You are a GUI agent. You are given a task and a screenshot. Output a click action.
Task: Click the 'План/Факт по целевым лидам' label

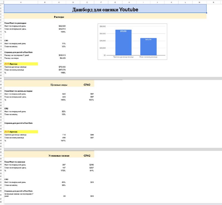[x=18, y=91]
